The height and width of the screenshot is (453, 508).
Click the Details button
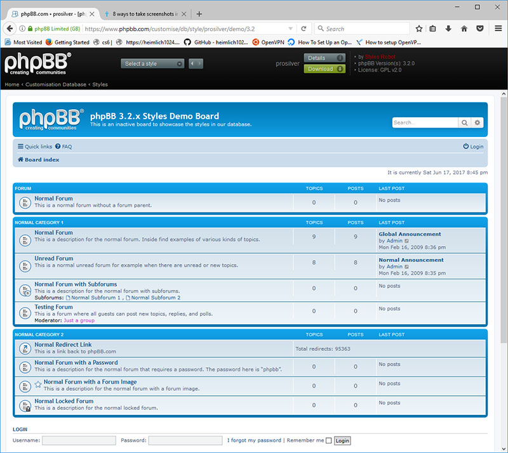[x=324, y=58]
